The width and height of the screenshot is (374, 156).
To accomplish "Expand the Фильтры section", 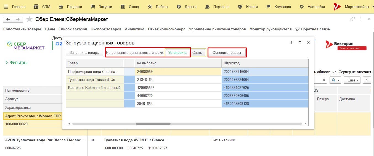I will [x=16, y=63].
